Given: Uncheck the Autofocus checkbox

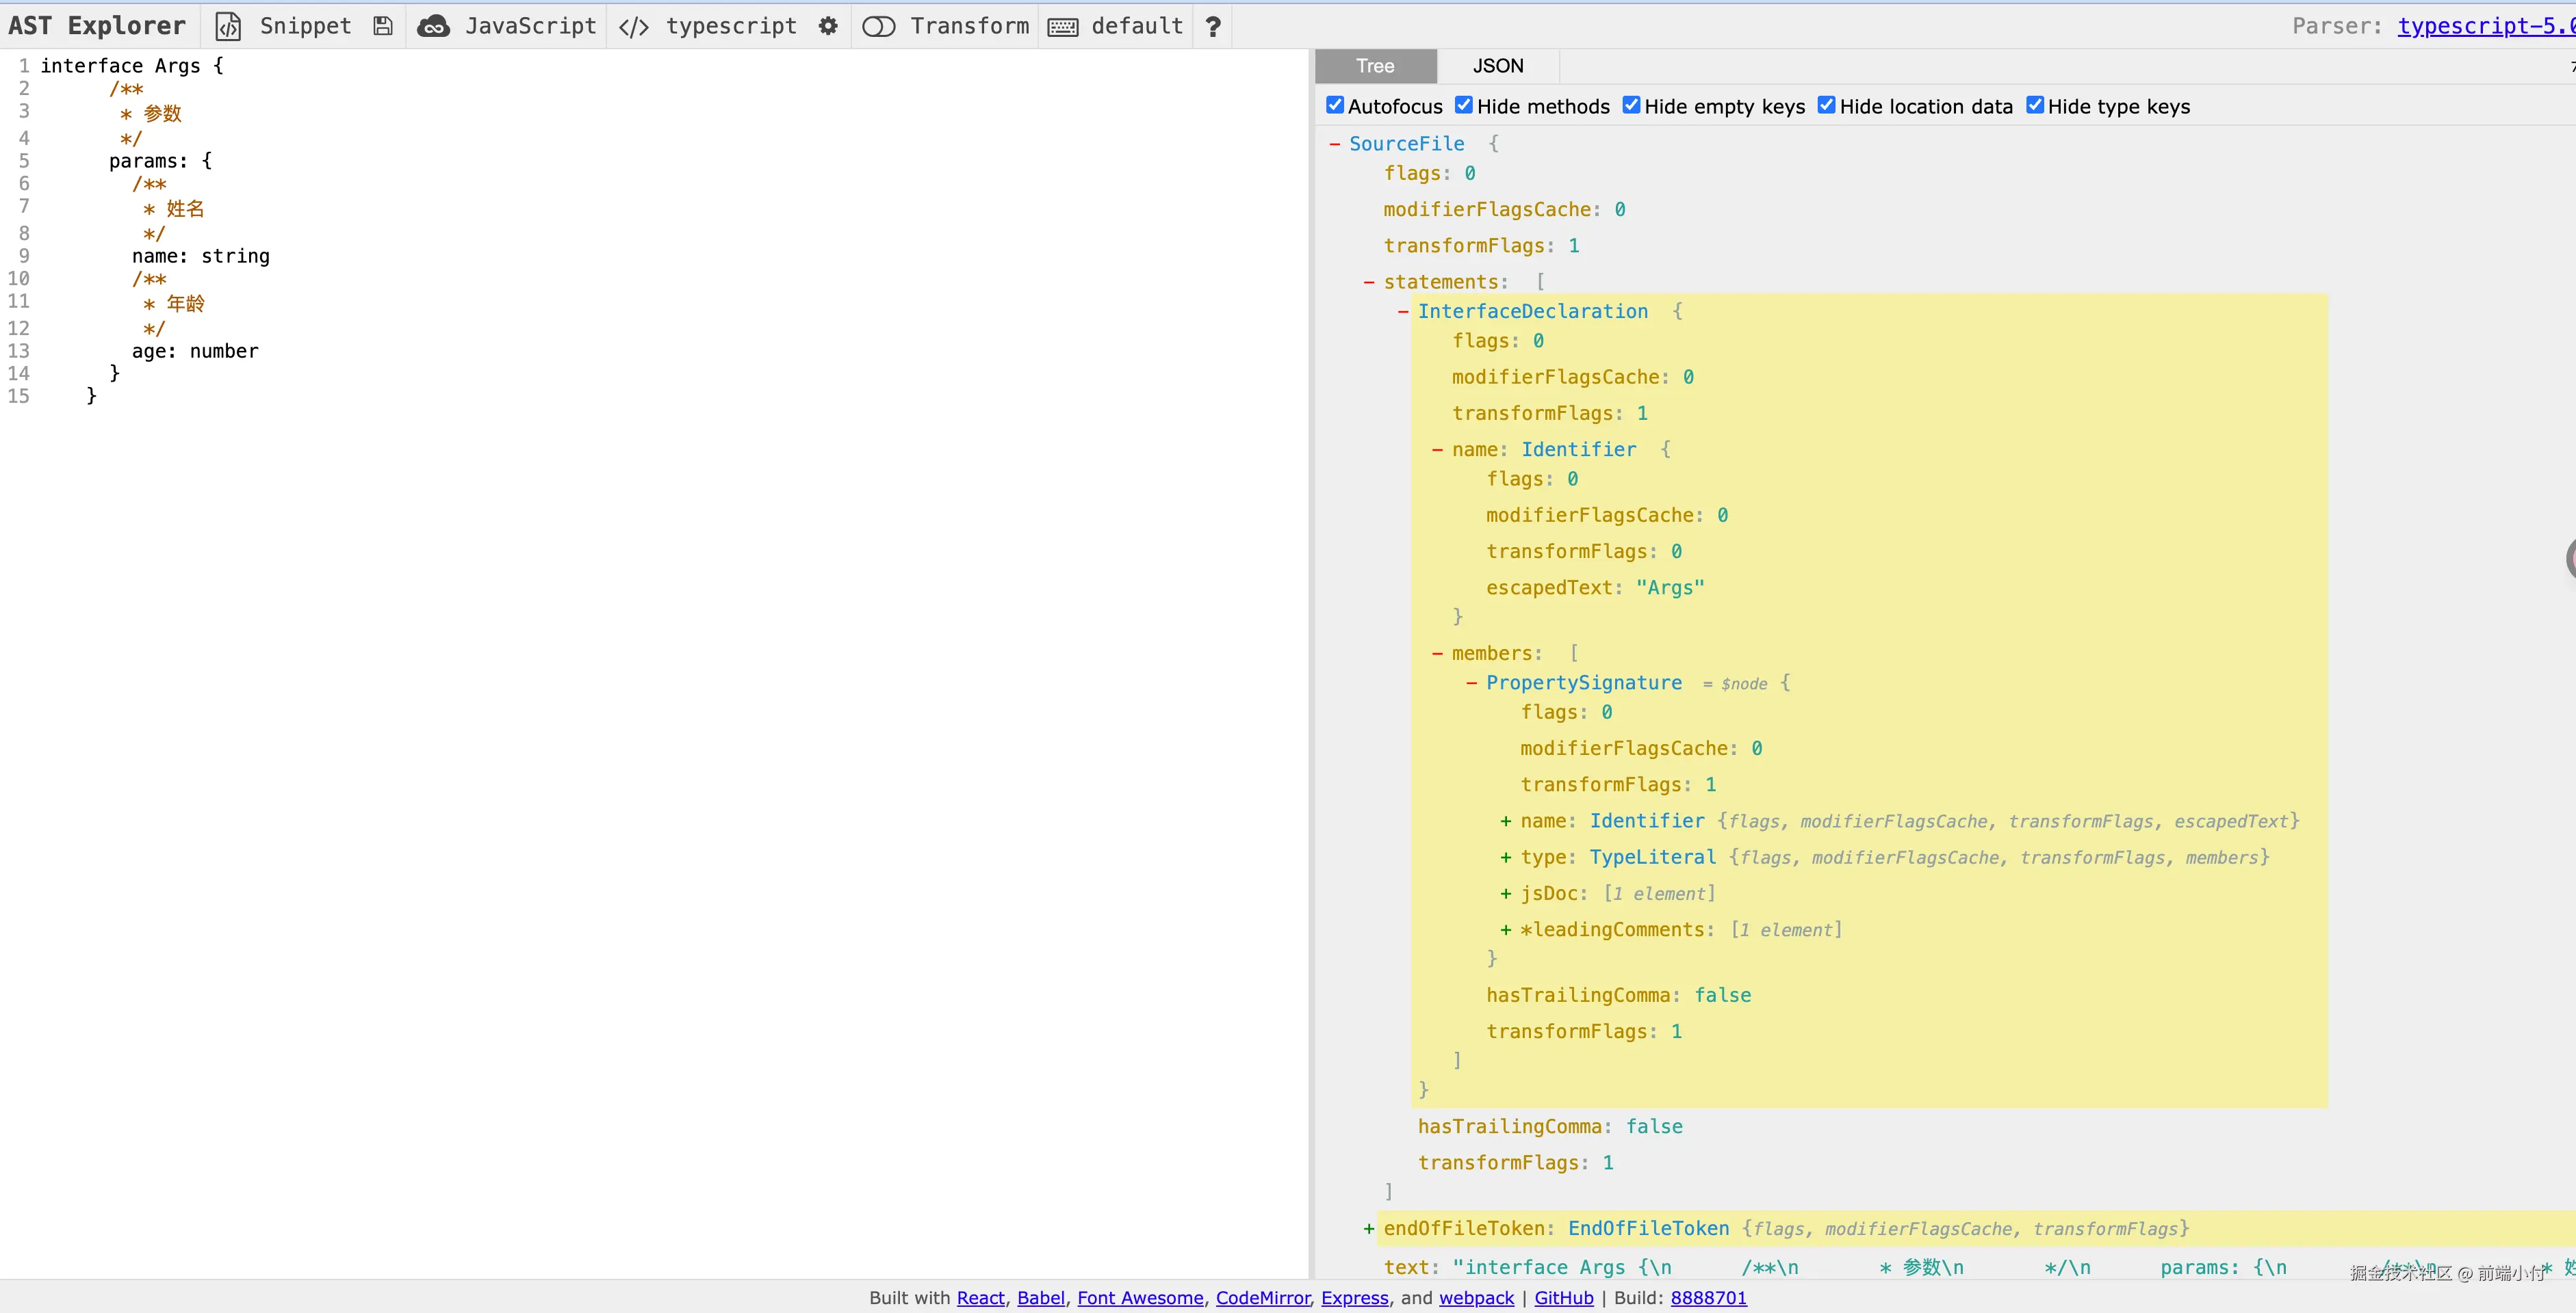Looking at the screenshot, I should coord(1335,105).
